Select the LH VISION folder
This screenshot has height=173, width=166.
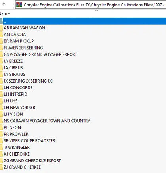pyautogui.click(x=13, y=114)
